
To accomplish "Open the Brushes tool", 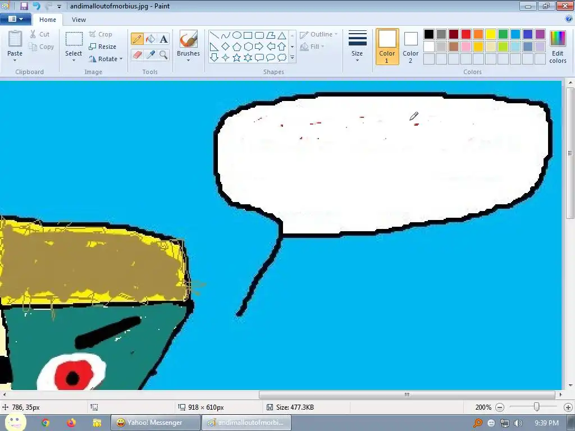I will click(x=188, y=39).
